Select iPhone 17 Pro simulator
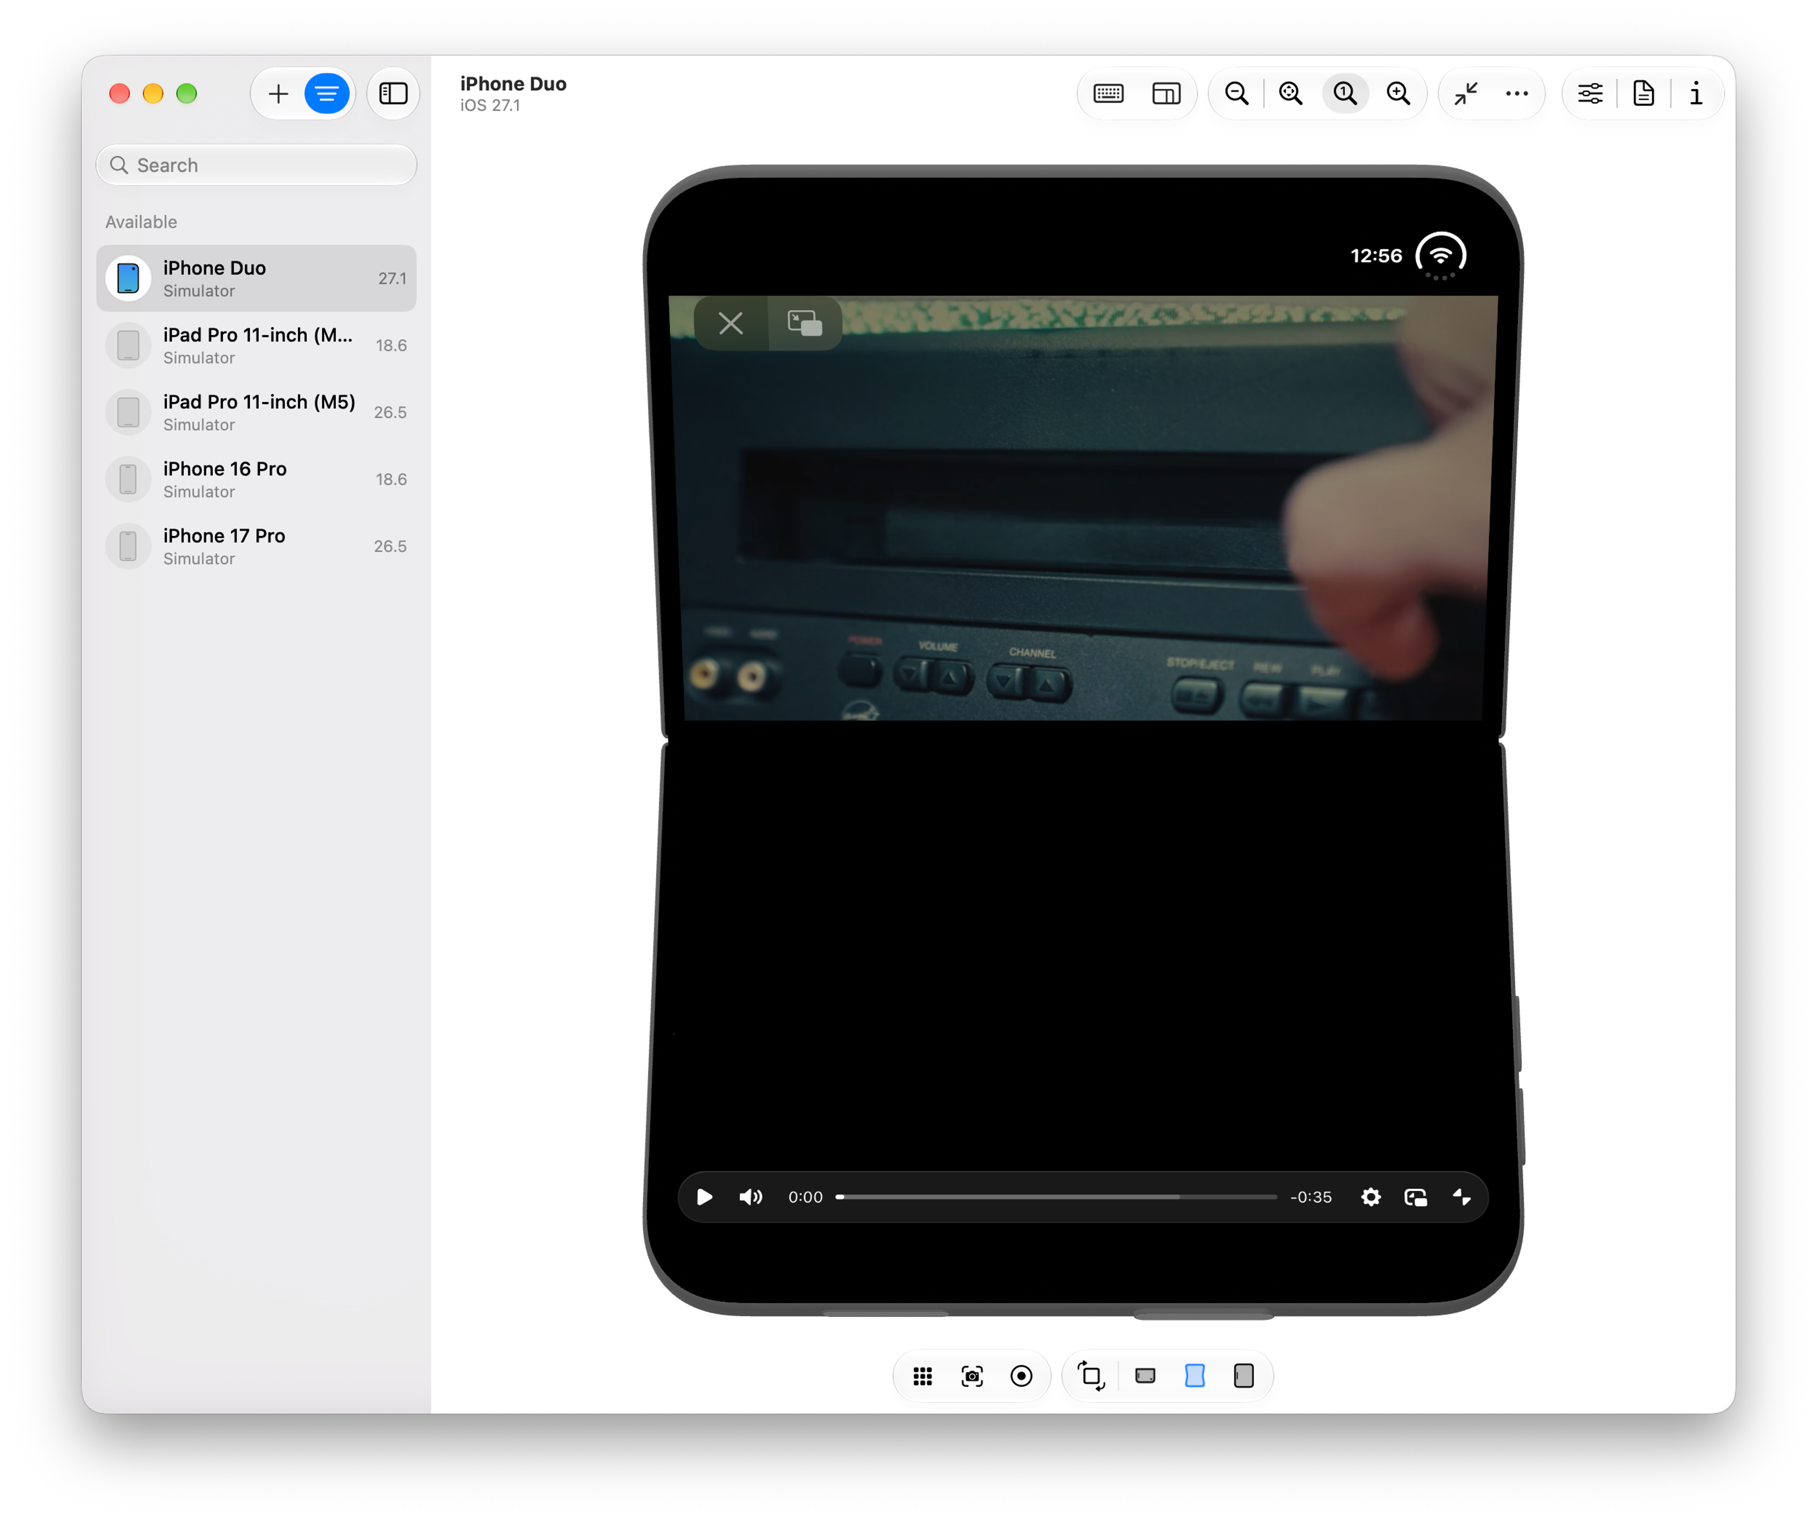1817x1521 pixels. tap(256, 546)
